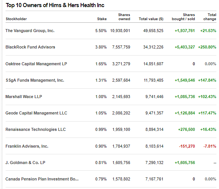Viewport: 219px width, 189px height.
Task: Click total change +102.43%
Action: [x=207, y=97]
